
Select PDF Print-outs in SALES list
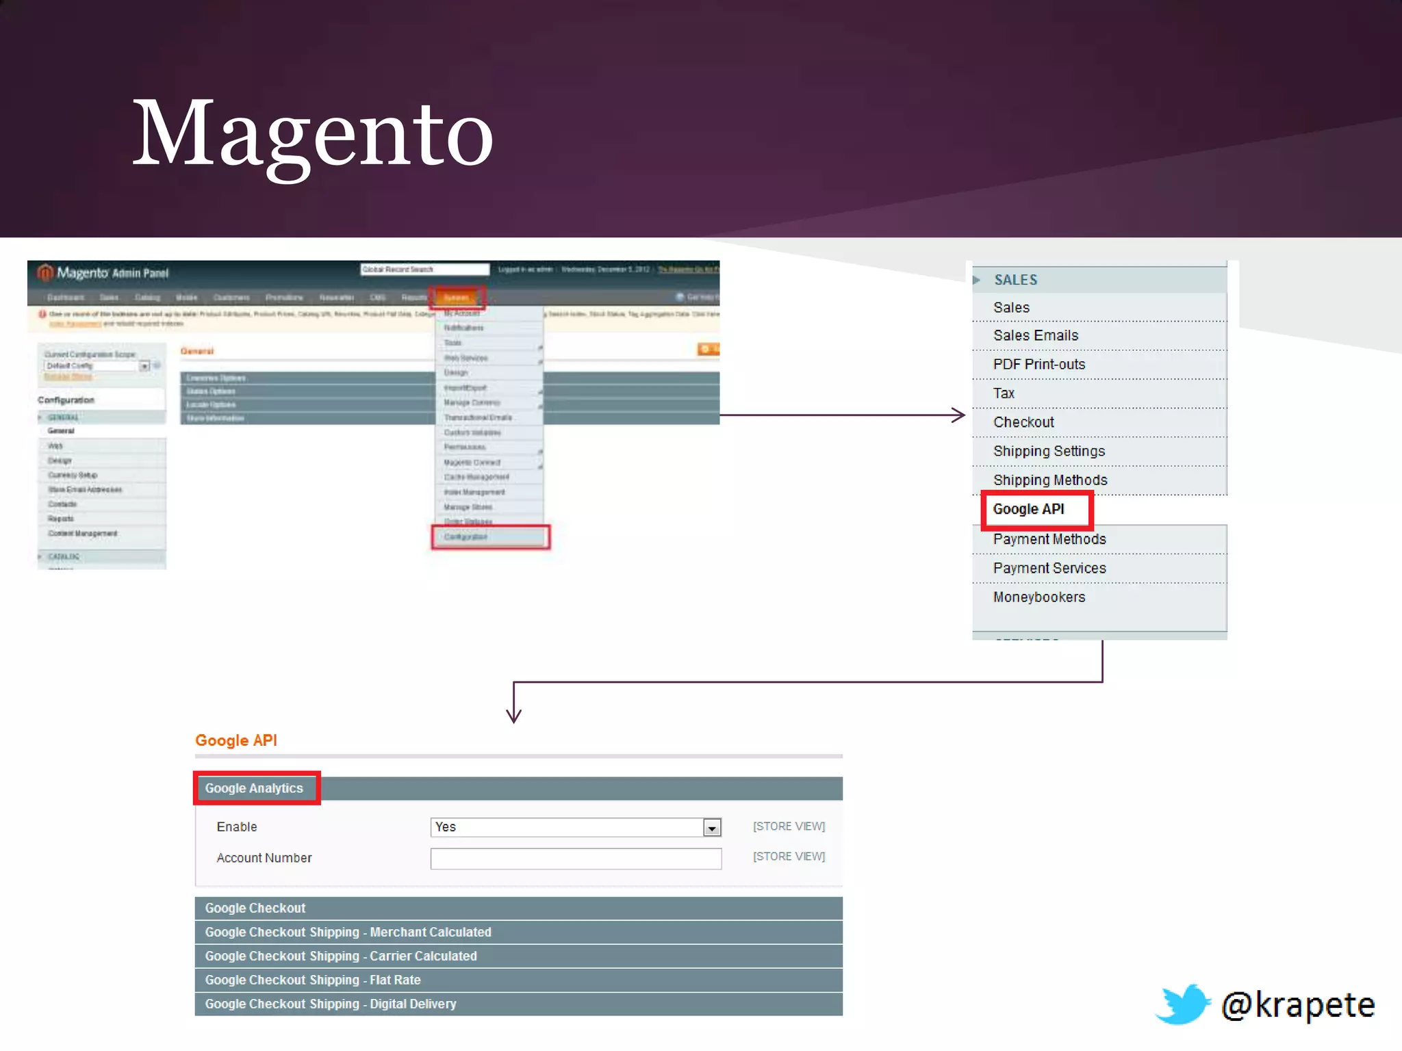point(1099,365)
